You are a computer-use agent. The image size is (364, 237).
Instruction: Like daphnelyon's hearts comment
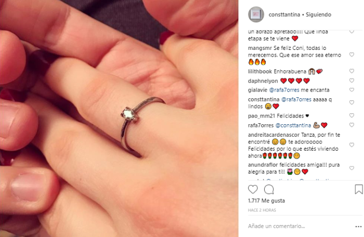tap(352, 81)
